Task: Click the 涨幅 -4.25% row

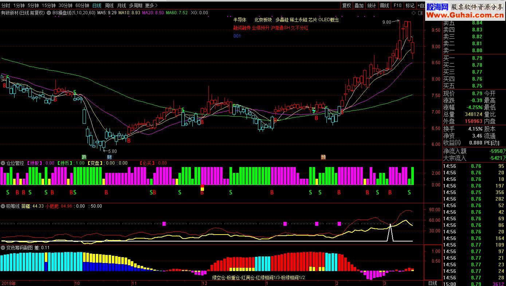Action: [x=463, y=107]
